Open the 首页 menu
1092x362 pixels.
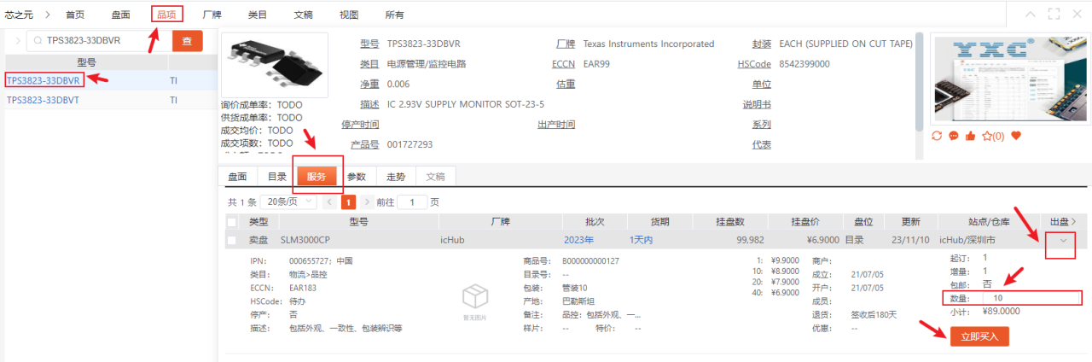click(75, 15)
